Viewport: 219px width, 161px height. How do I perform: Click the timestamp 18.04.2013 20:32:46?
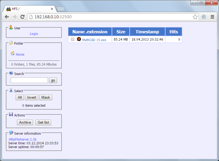point(147,40)
